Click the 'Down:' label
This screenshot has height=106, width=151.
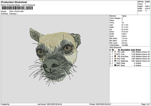point(112,32)
